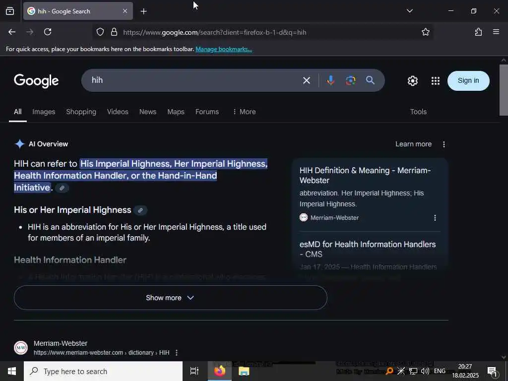Click the tracking protection shield icon
The height and width of the screenshot is (381, 508).
(100, 32)
